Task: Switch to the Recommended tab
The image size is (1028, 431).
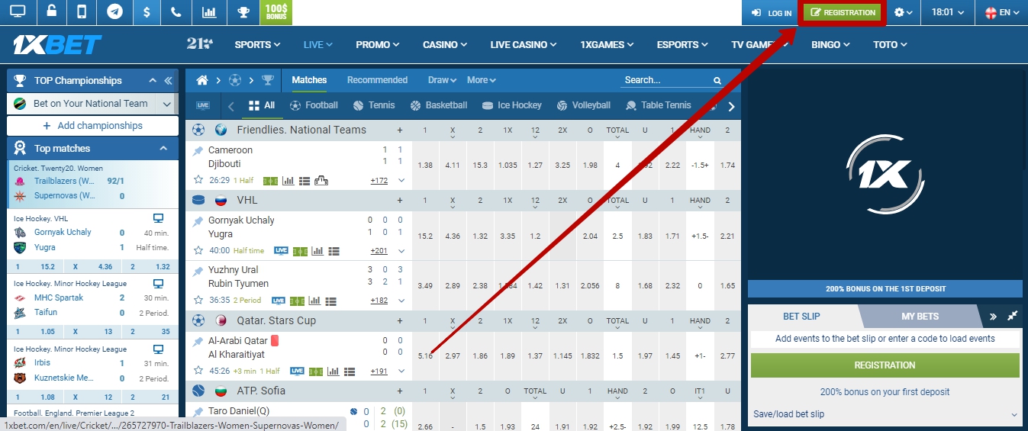Action: pos(377,80)
